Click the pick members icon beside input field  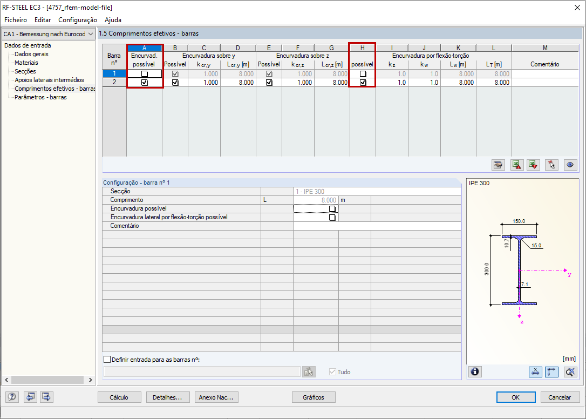click(309, 372)
